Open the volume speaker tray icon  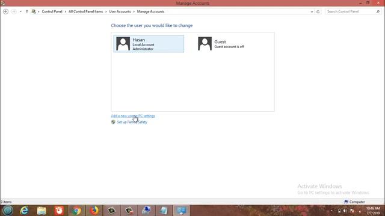[345, 211]
